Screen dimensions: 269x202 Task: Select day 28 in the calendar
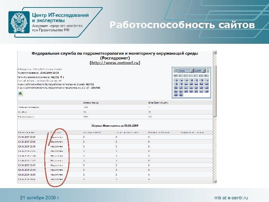pos(207,91)
